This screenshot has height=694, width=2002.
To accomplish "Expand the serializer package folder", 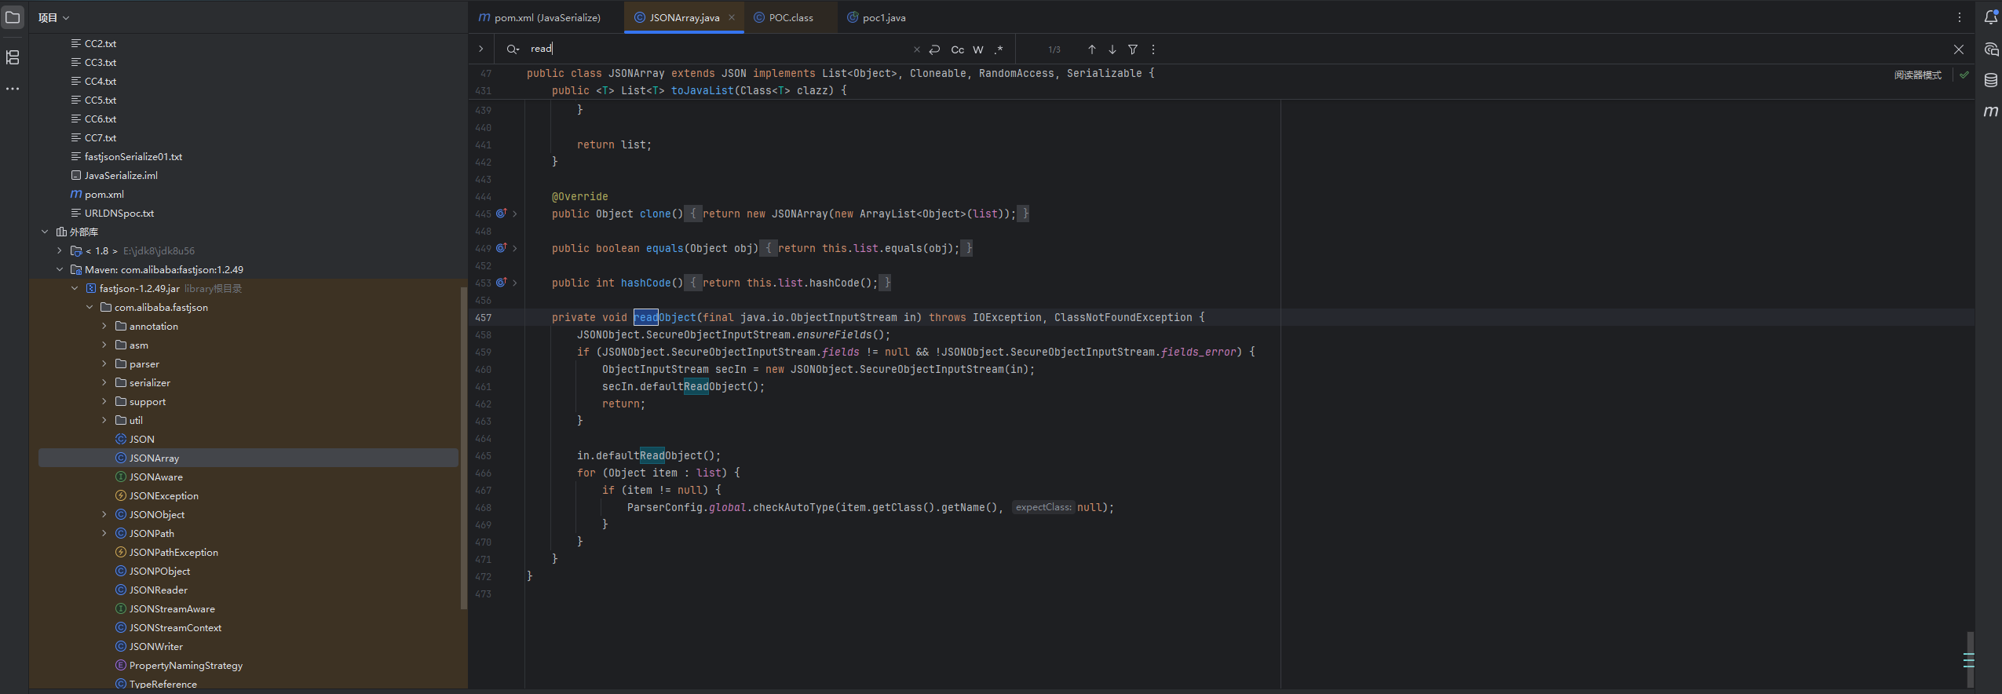I will [104, 383].
